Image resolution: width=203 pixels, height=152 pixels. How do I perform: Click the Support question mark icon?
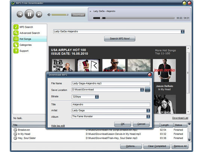coord(16,51)
